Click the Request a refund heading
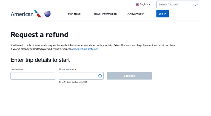211x116 pixels. [39, 35]
